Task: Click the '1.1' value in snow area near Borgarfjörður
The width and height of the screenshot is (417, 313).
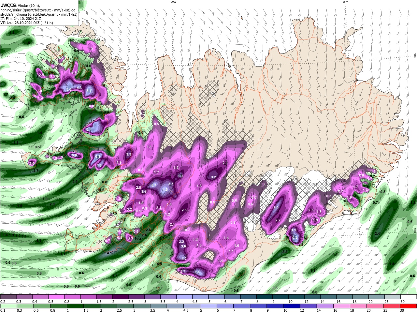Action: tap(149, 147)
